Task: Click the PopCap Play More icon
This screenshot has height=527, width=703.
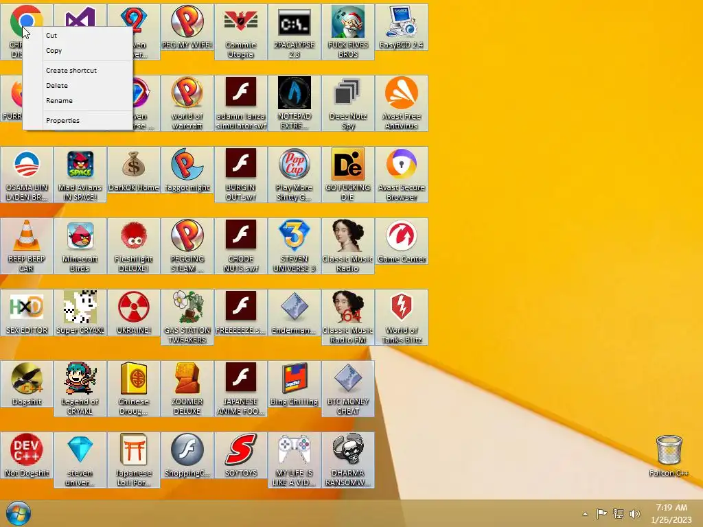Action: click(294, 174)
